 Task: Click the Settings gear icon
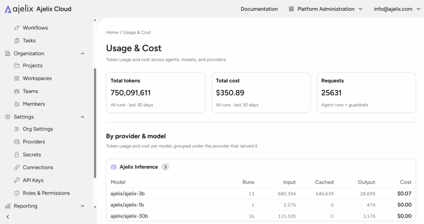coord(7,117)
